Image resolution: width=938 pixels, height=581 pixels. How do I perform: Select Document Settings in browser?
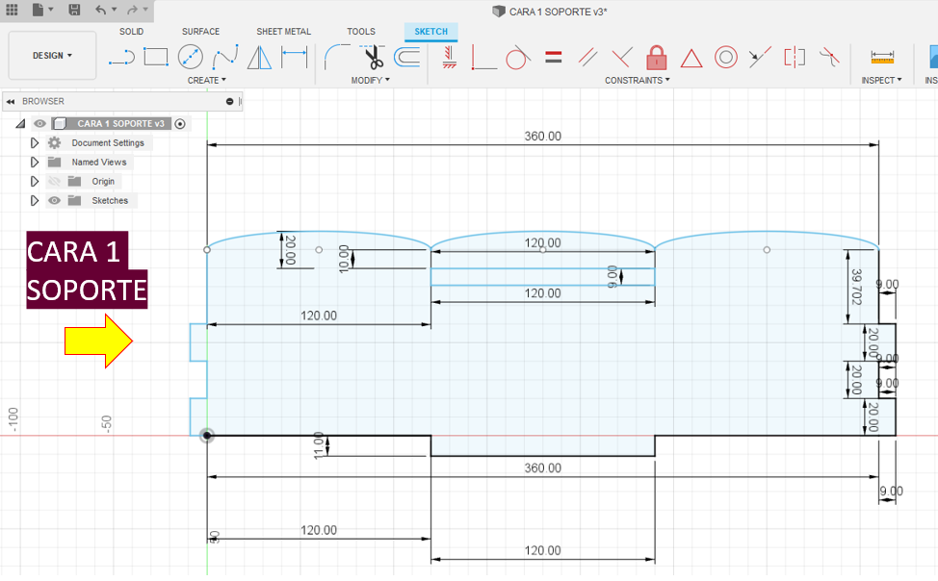point(108,143)
